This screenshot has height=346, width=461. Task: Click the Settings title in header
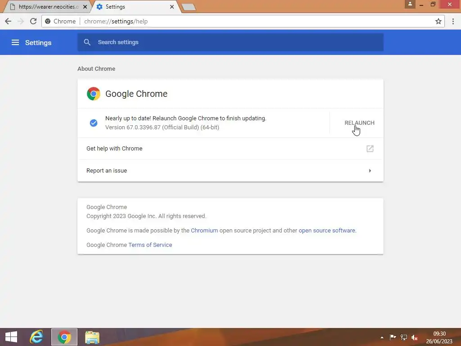(x=38, y=43)
